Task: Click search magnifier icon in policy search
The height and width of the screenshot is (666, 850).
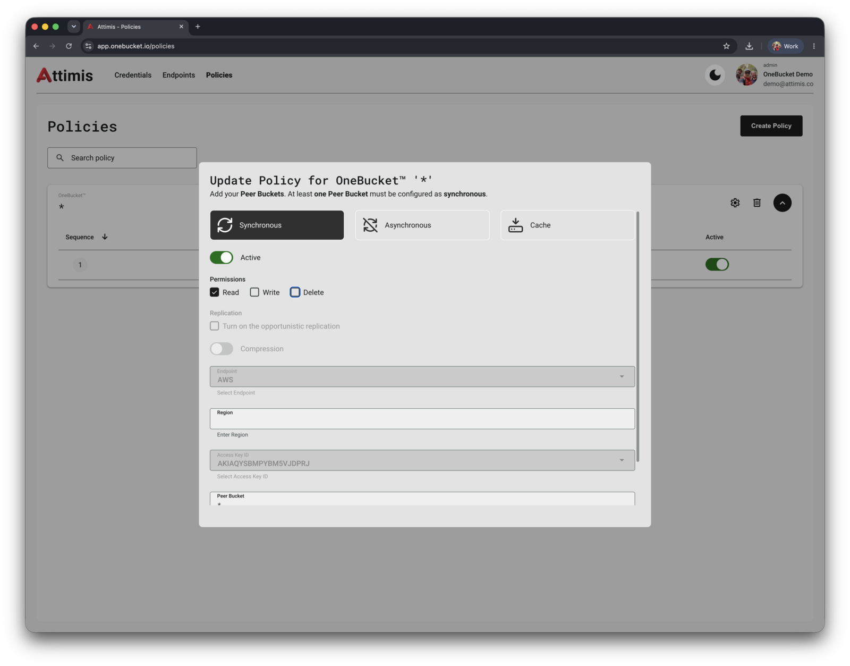Action: tap(60, 158)
